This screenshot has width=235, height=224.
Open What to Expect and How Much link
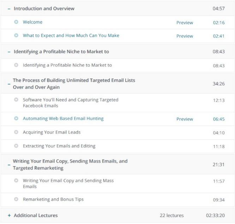(71, 35)
